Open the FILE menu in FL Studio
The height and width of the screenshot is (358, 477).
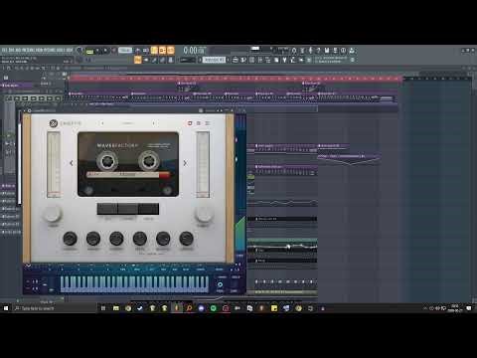click(5, 50)
